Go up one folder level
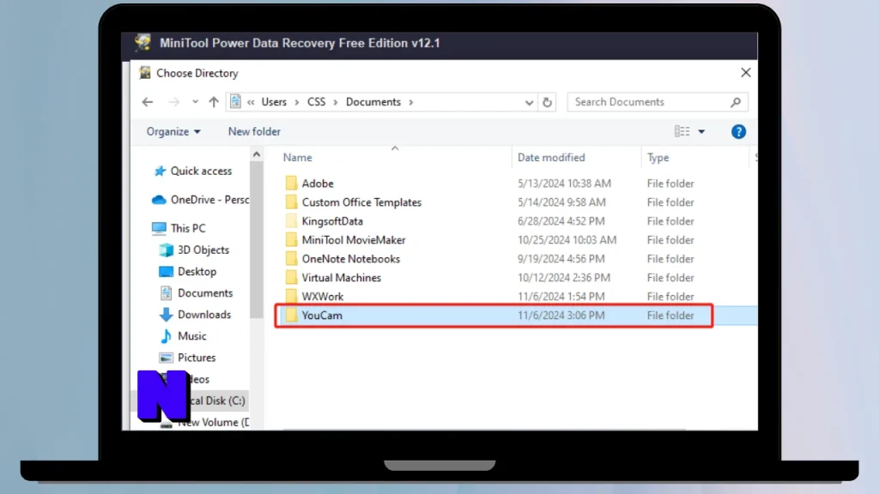The width and height of the screenshot is (879, 494). [x=214, y=102]
